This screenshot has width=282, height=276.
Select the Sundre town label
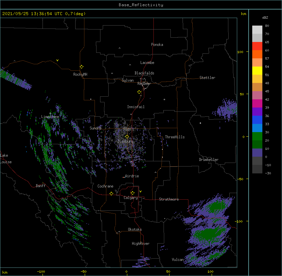(96, 128)
